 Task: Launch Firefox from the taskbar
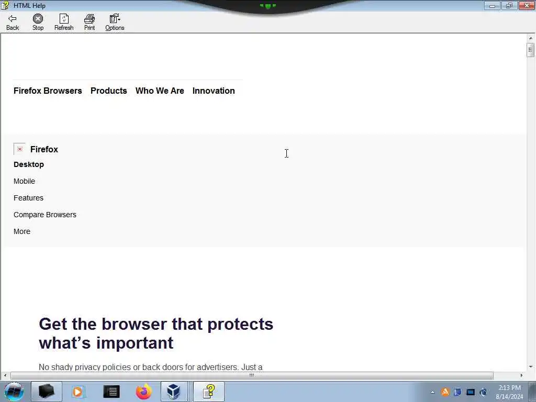tap(143, 392)
